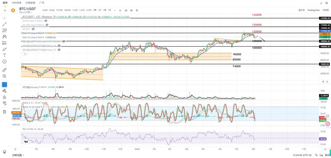This screenshot has height=158, width=331.
Task: Toggle log scale at bottom right
Action: (x=321, y=156)
